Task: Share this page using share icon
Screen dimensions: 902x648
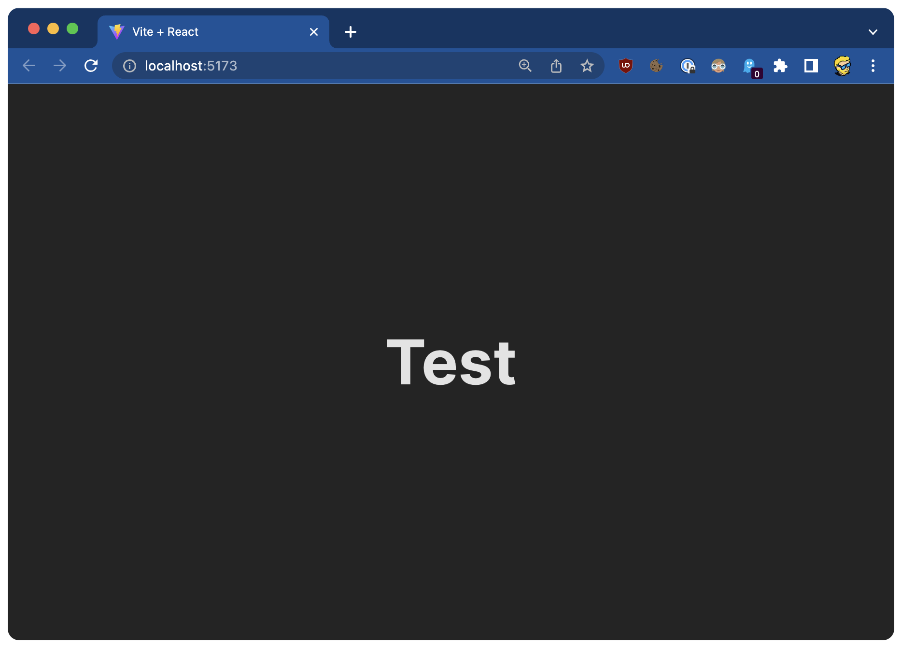Action: click(x=556, y=66)
